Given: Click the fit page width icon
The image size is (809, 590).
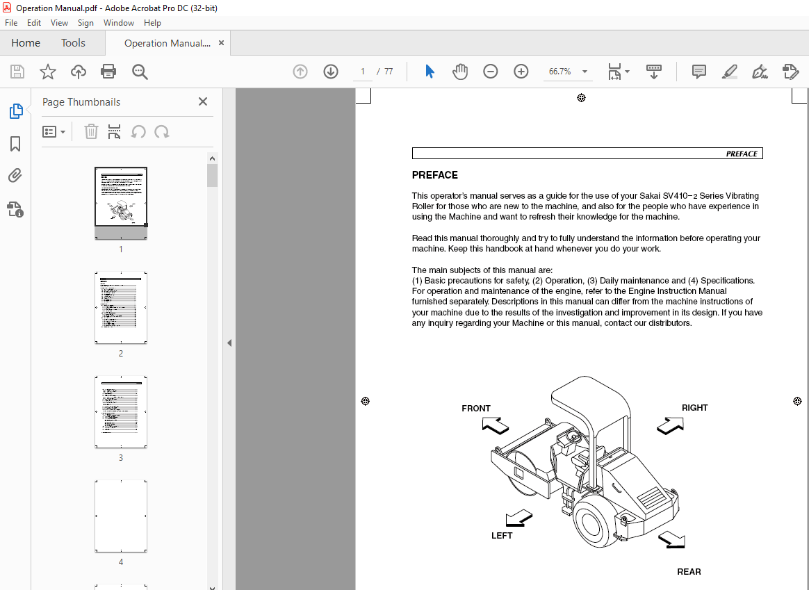Looking at the screenshot, I should click(x=614, y=72).
